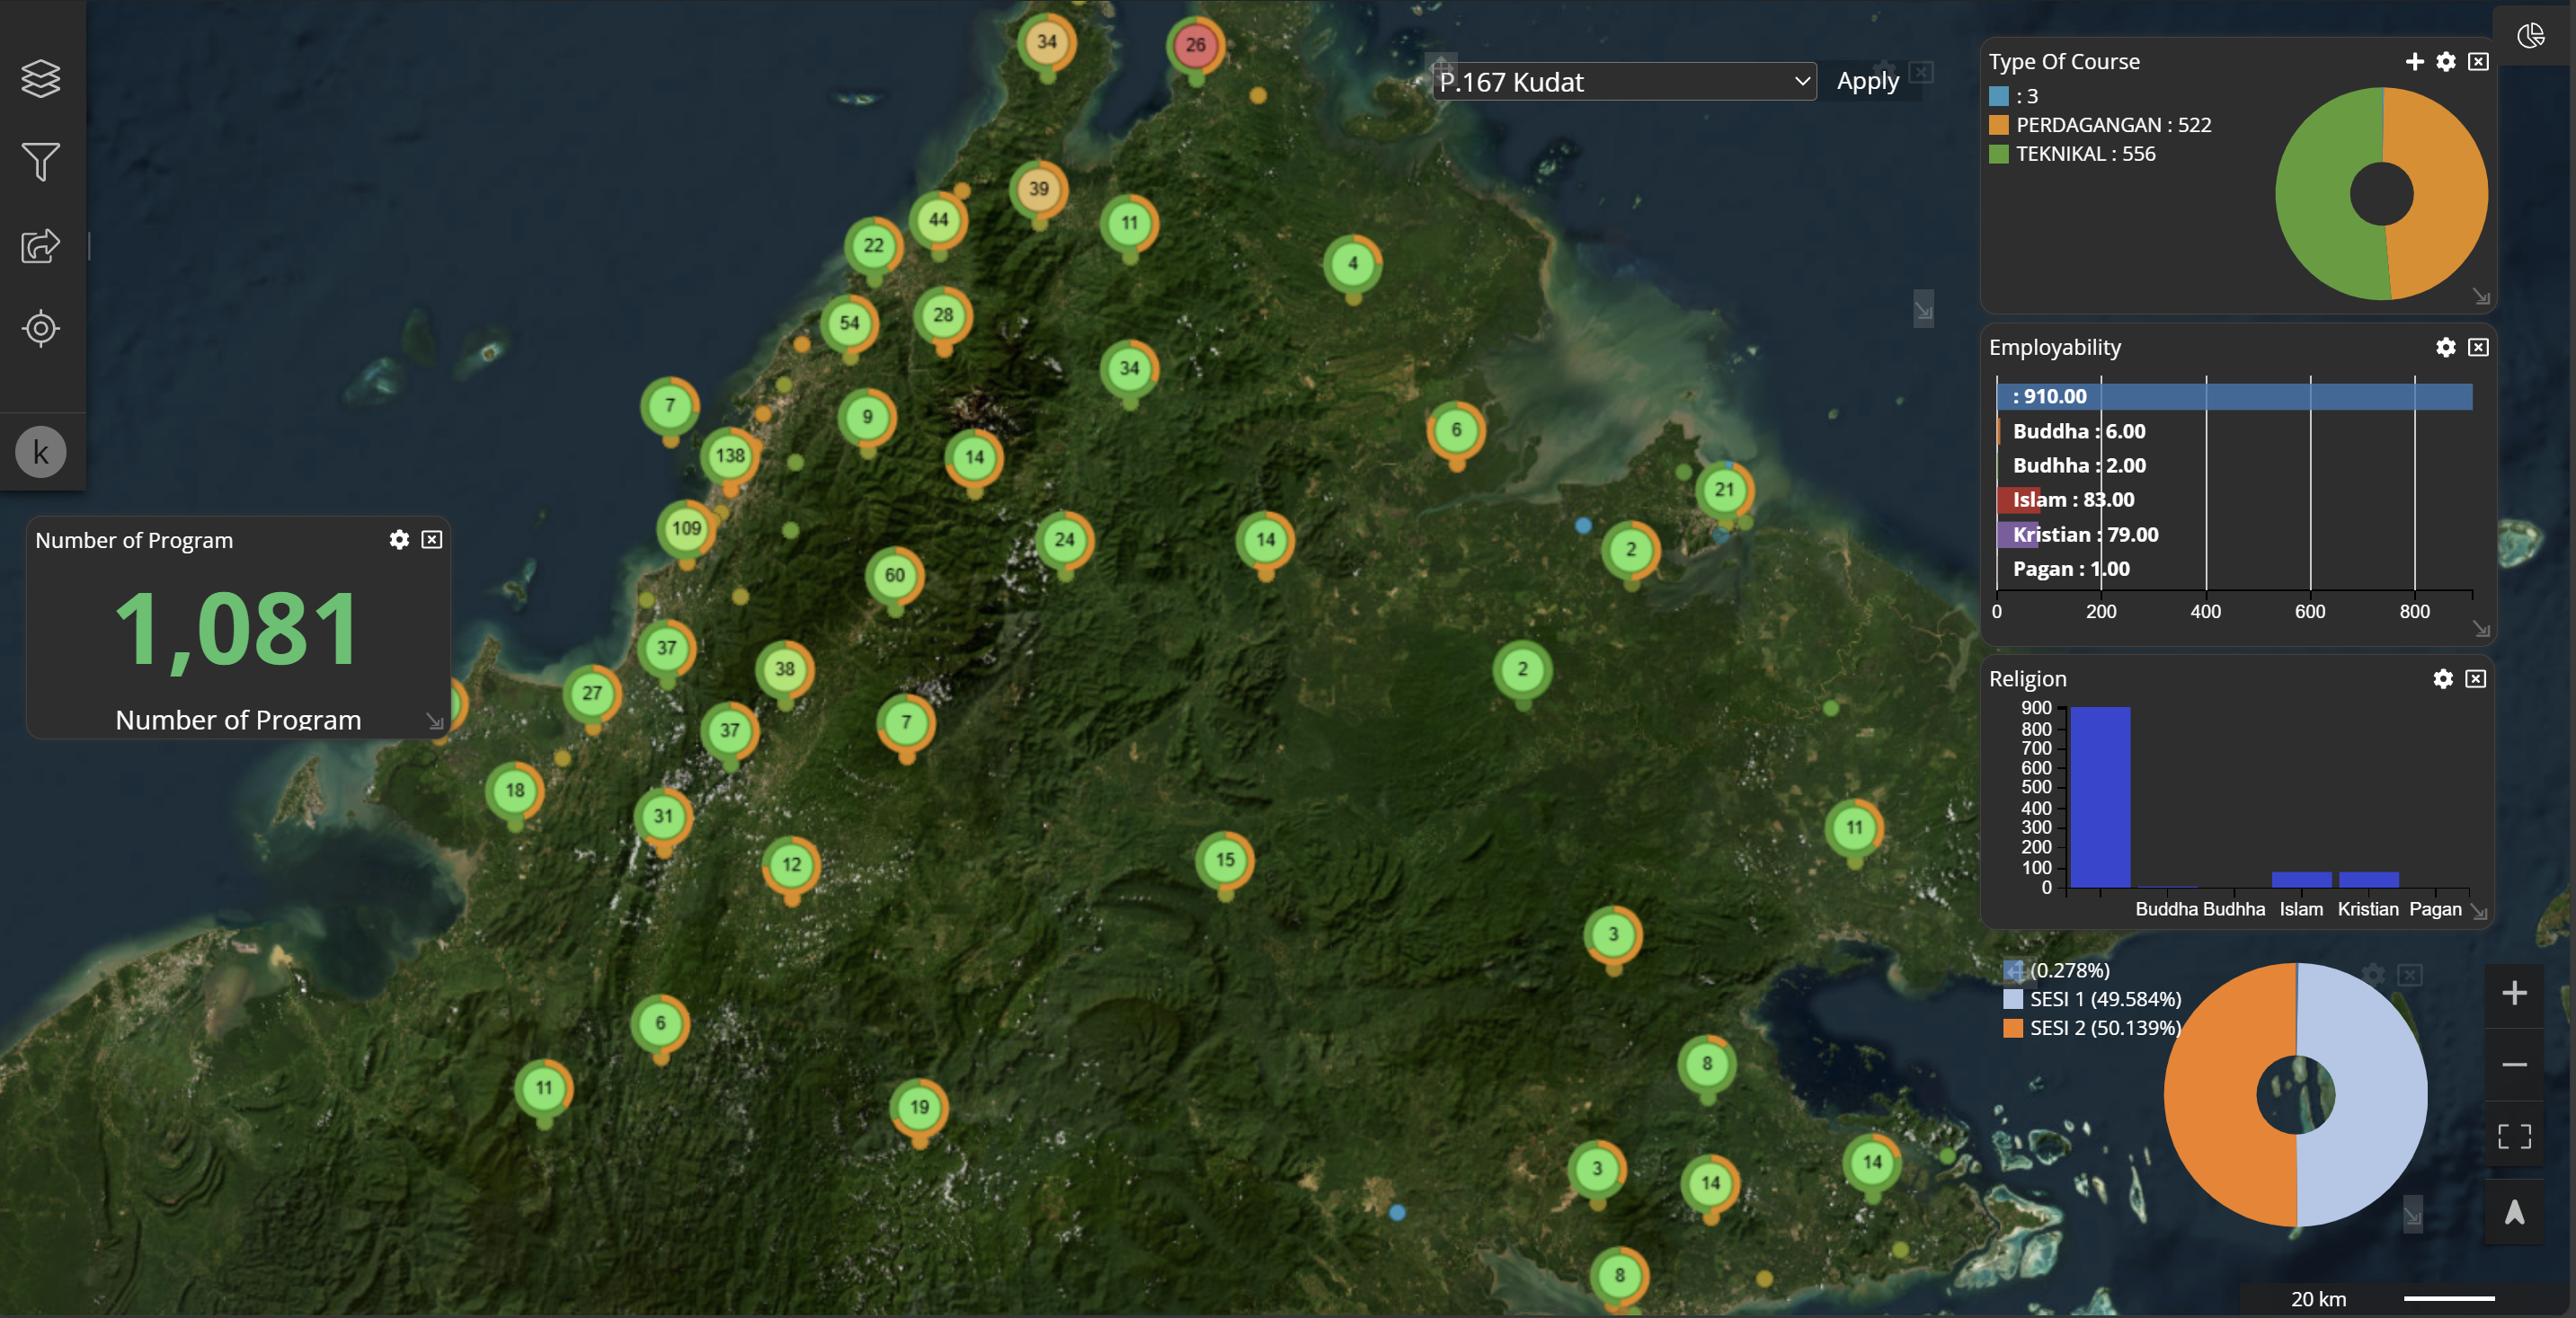The width and height of the screenshot is (2576, 1318).
Task: Click the share export icon
Action: [40, 246]
